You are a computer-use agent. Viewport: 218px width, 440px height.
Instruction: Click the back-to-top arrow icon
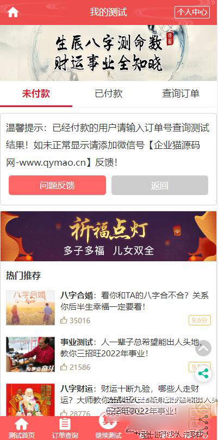(203, 348)
